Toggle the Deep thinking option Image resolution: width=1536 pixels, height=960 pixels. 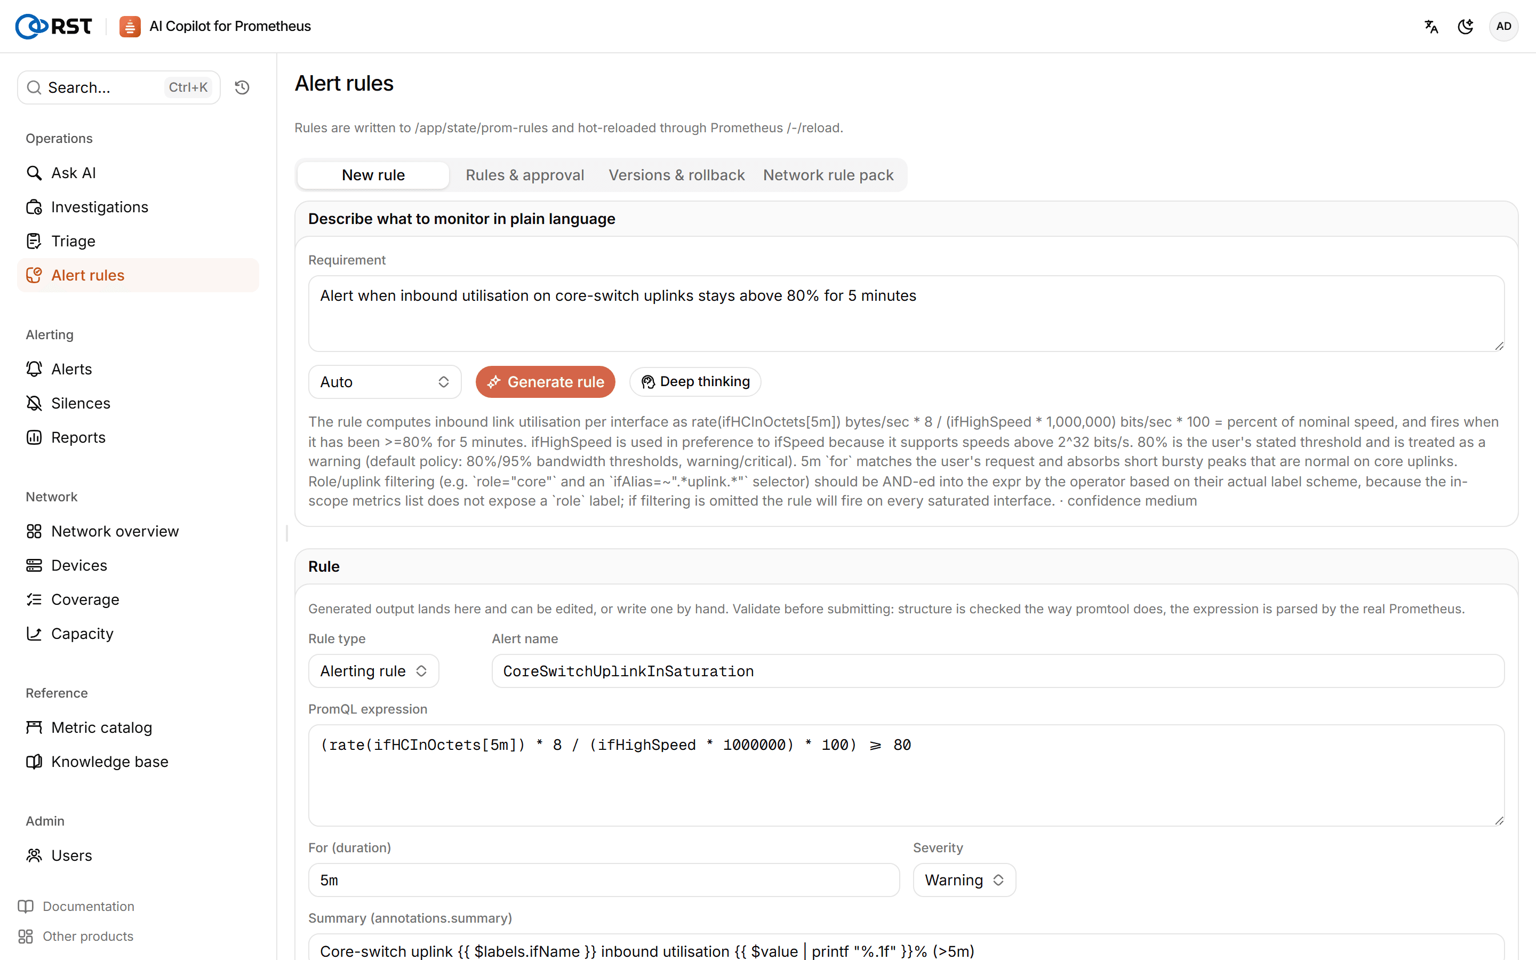(695, 381)
